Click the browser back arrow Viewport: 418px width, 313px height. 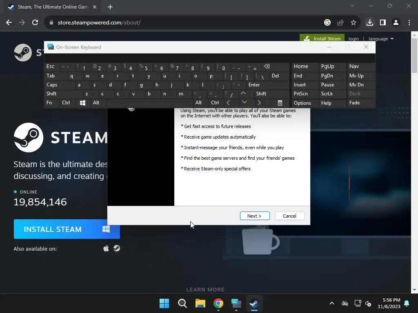click(x=9, y=23)
